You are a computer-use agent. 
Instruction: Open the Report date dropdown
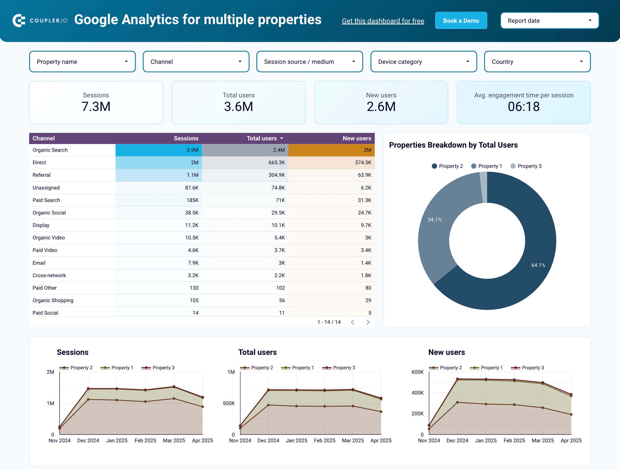[x=549, y=21]
